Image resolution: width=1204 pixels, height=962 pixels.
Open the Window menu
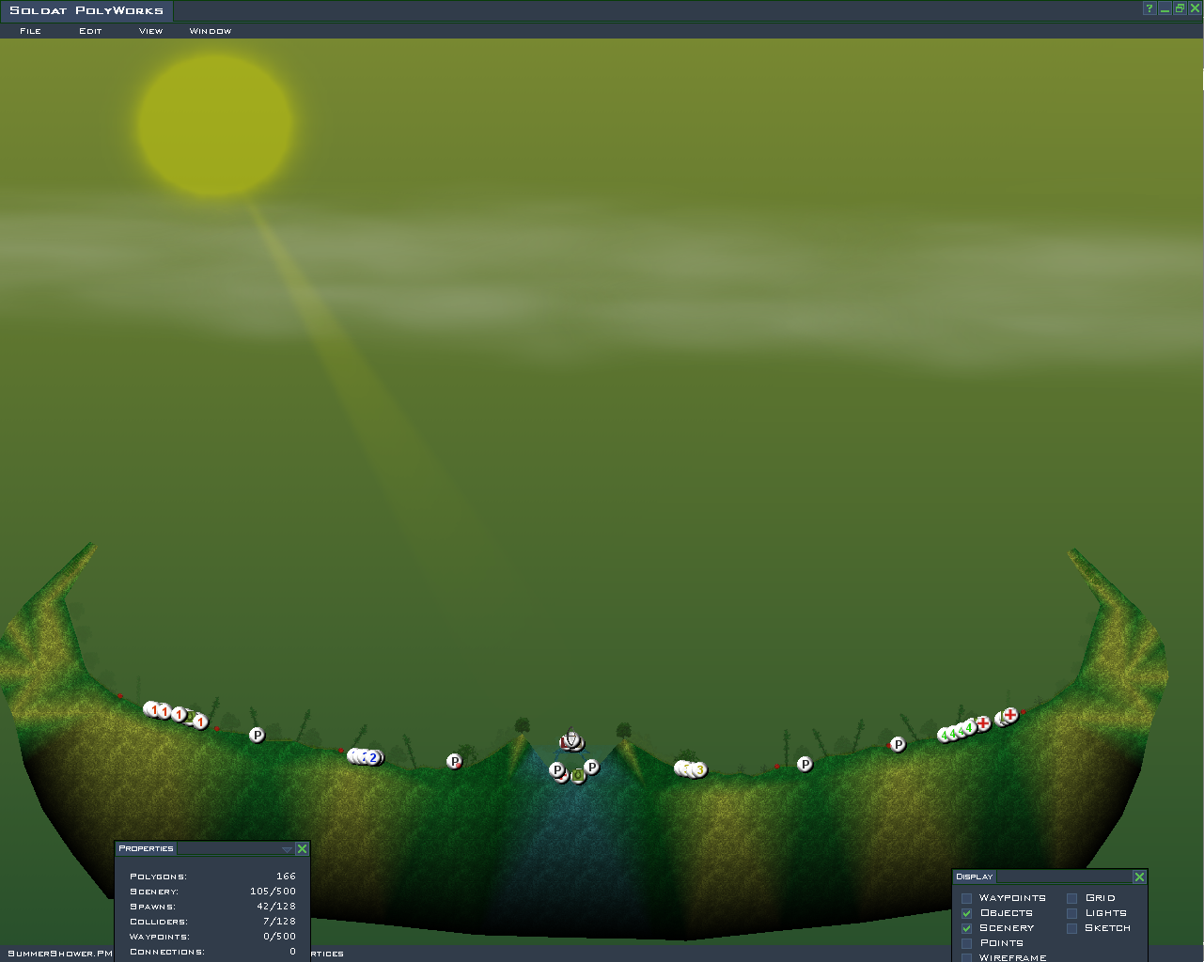click(x=210, y=31)
